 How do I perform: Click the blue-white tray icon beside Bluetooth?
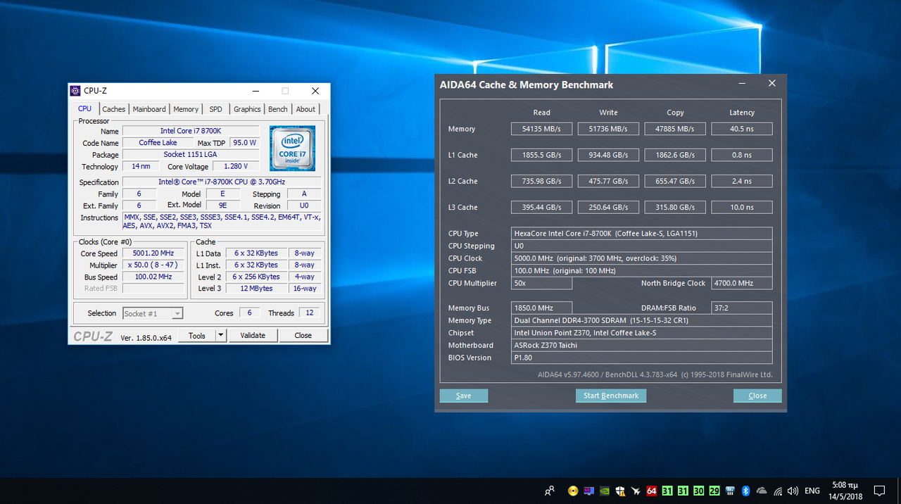point(730,491)
